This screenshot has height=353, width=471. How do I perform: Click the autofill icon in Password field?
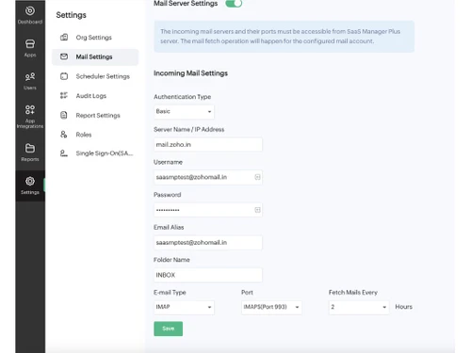pos(257,210)
